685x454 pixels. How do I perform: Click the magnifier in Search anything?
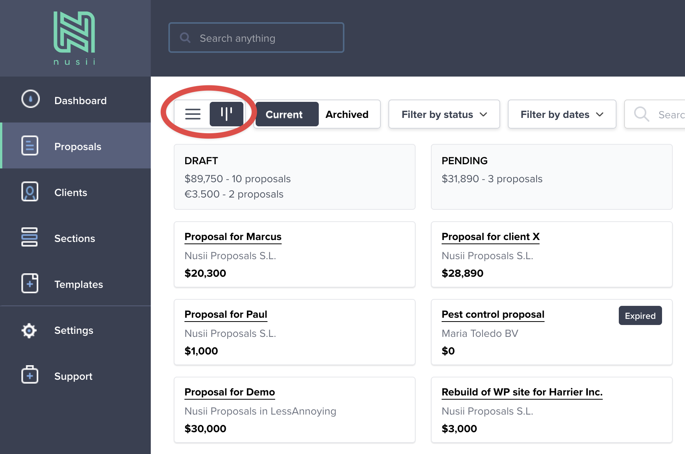tap(185, 38)
